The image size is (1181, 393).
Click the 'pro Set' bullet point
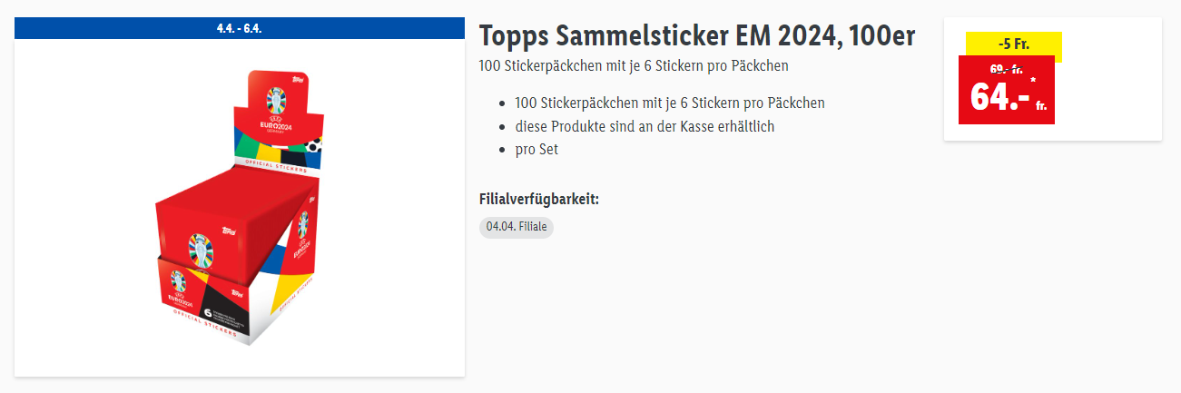coord(536,149)
